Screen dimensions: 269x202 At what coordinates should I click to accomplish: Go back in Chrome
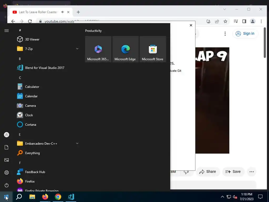point(13,21)
